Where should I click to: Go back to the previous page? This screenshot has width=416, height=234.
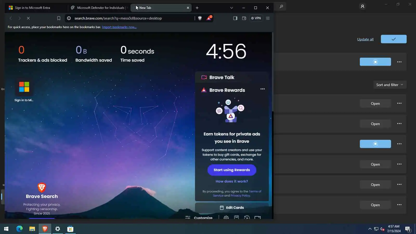coord(11,18)
